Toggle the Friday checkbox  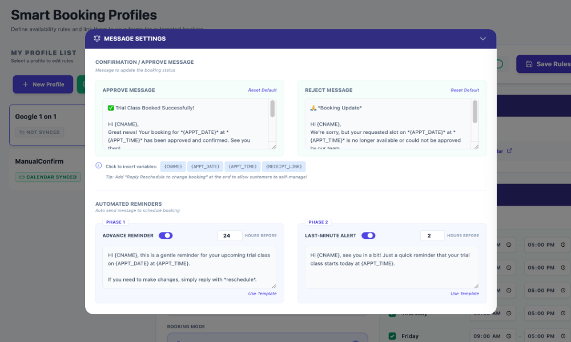[392, 336]
